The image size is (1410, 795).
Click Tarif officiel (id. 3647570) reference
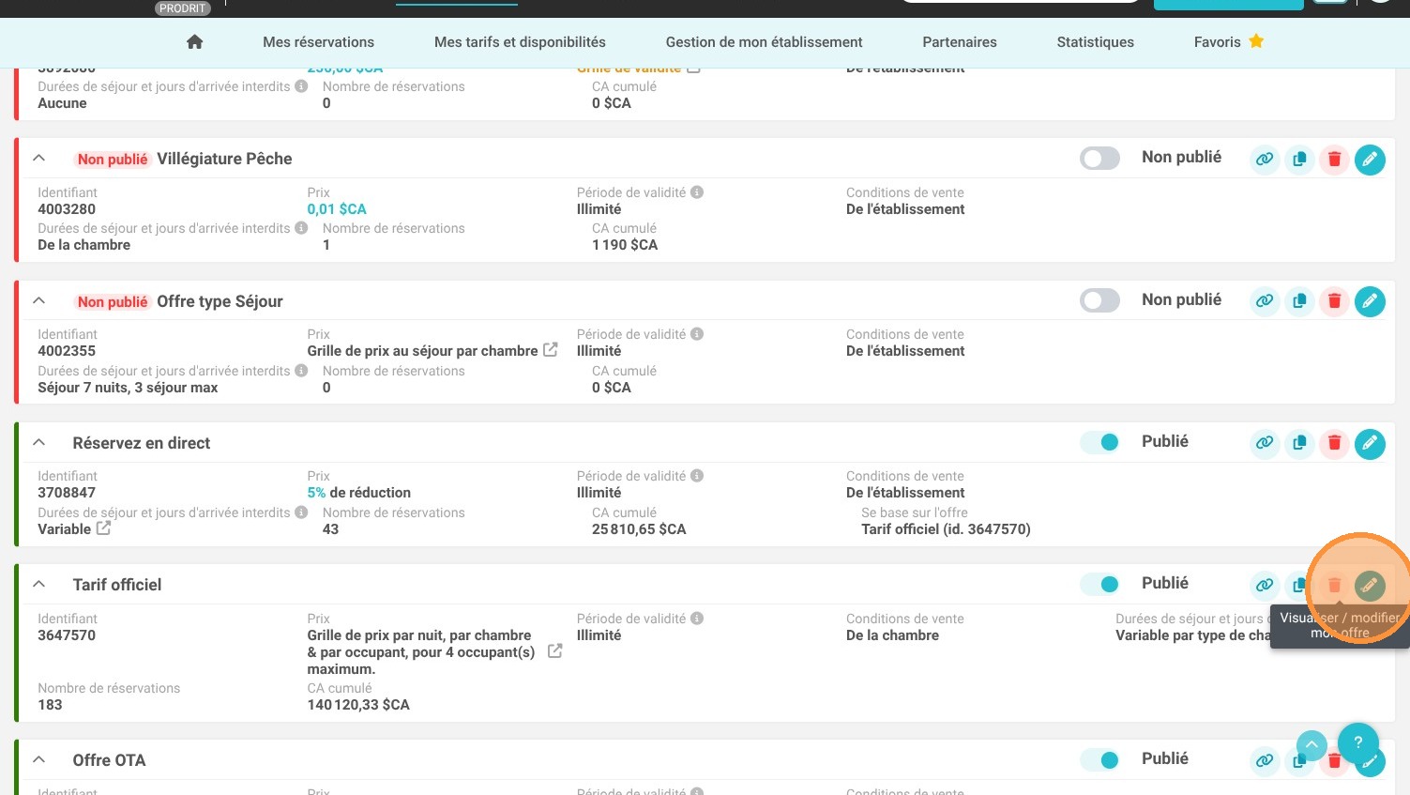click(946, 529)
